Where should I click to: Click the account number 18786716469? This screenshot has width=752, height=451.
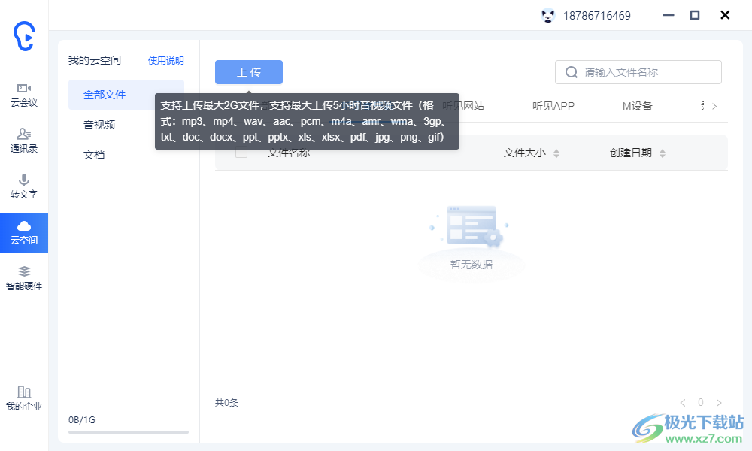596,16
